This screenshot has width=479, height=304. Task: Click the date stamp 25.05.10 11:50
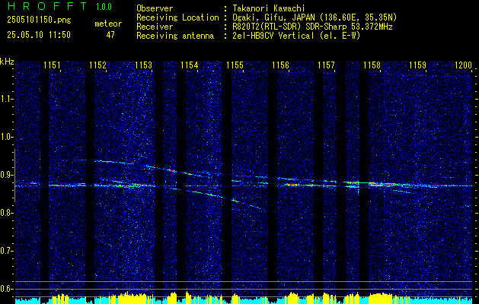39,35
